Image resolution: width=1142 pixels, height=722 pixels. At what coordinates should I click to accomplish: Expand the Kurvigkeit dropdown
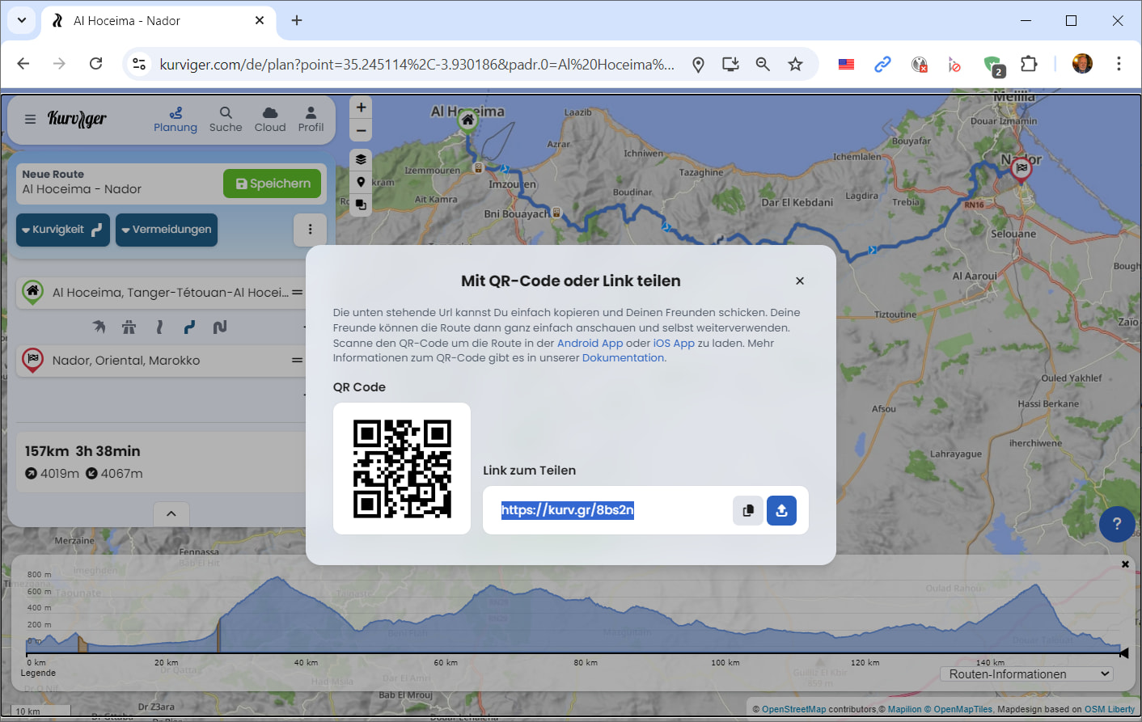click(62, 230)
